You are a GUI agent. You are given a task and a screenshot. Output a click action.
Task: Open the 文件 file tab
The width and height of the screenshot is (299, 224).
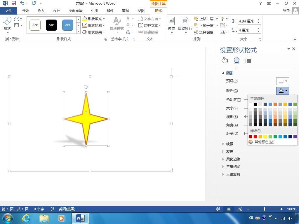pyautogui.click(x=8, y=11)
